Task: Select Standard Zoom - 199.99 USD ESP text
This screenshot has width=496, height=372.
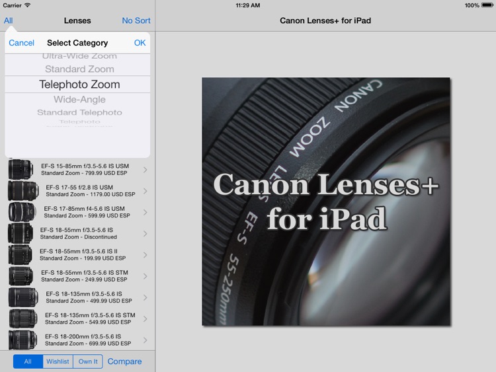Action: click(x=83, y=258)
